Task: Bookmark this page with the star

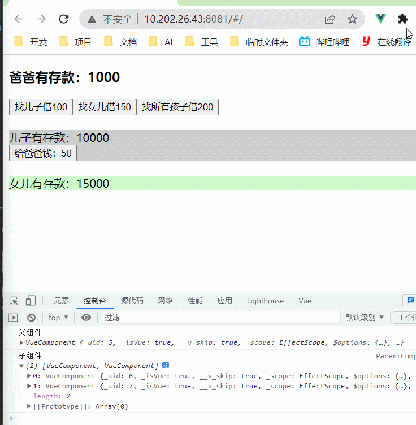Action: pyautogui.click(x=352, y=19)
